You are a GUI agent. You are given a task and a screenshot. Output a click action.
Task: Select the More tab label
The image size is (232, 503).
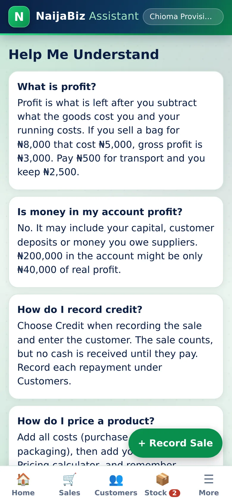[209, 493]
